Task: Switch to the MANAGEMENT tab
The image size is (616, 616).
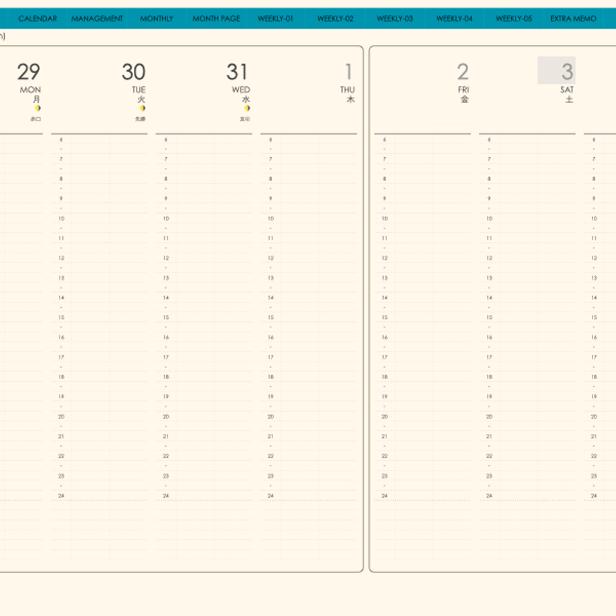Action: point(97,19)
